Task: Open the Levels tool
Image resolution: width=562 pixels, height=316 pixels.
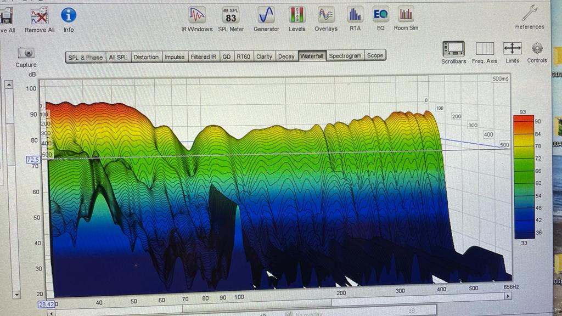Action: pyautogui.click(x=297, y=15)
